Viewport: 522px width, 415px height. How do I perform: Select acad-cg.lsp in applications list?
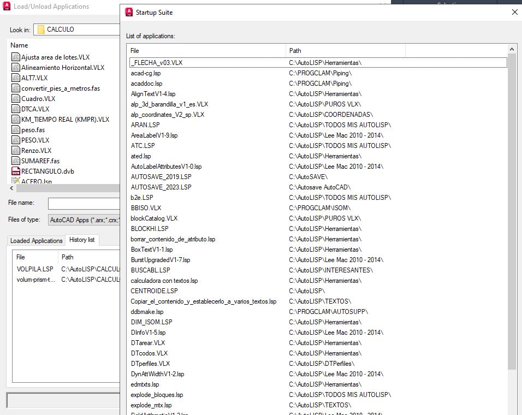[x=318, y=73]
